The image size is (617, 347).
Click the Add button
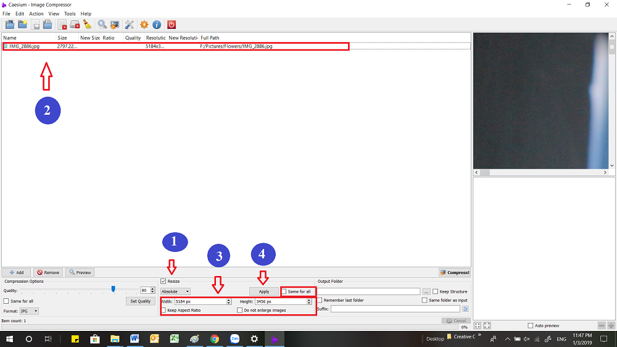coord(16,272)
